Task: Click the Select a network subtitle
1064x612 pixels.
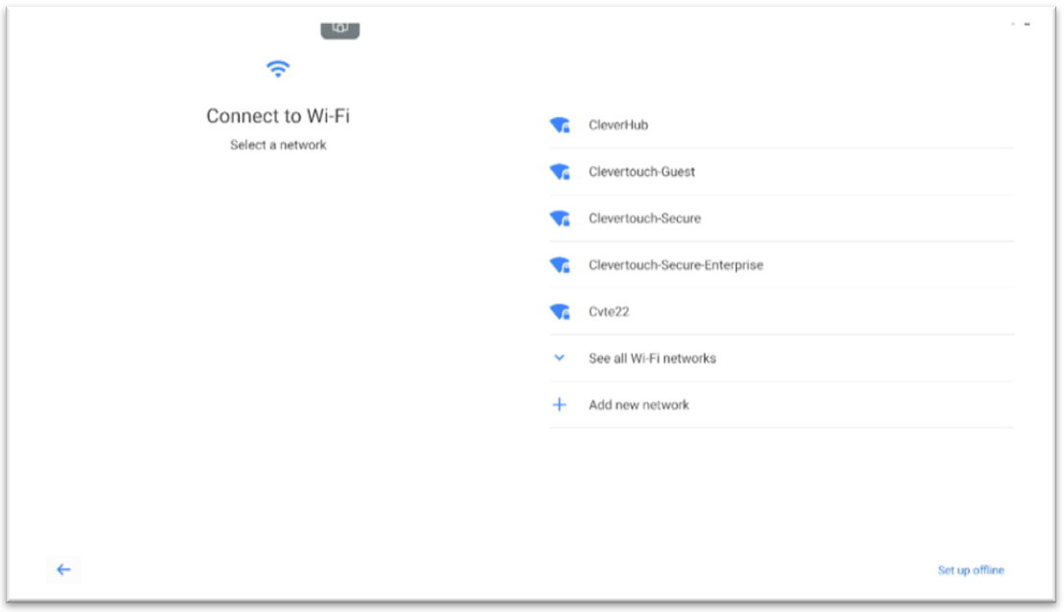Action: coord(278,146)
